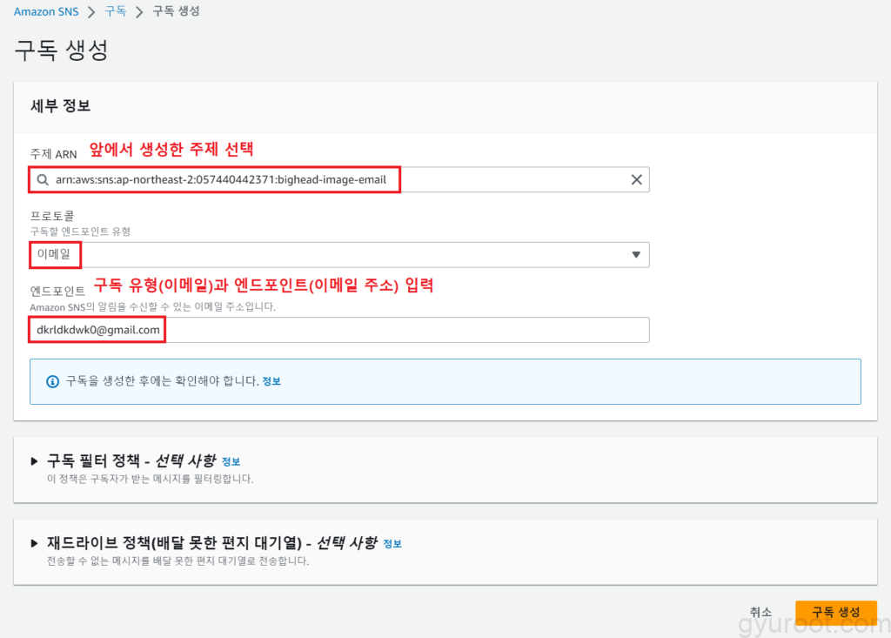Screen dimensions: 891x638
Task: Open 정보 link next to 구독 필터 정책
Action: point(231,461)
